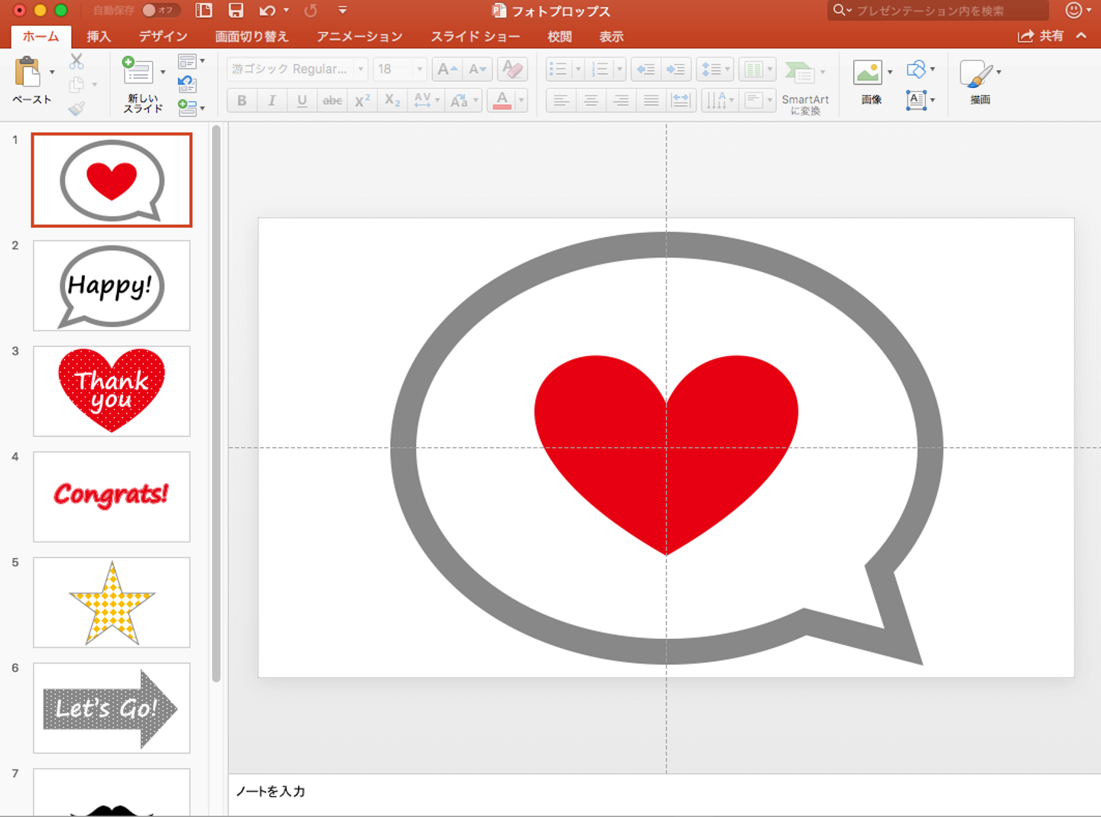Click the SmartArtに変換 button
Screen dimensions: 1101x817
click(x=804, y=88)
